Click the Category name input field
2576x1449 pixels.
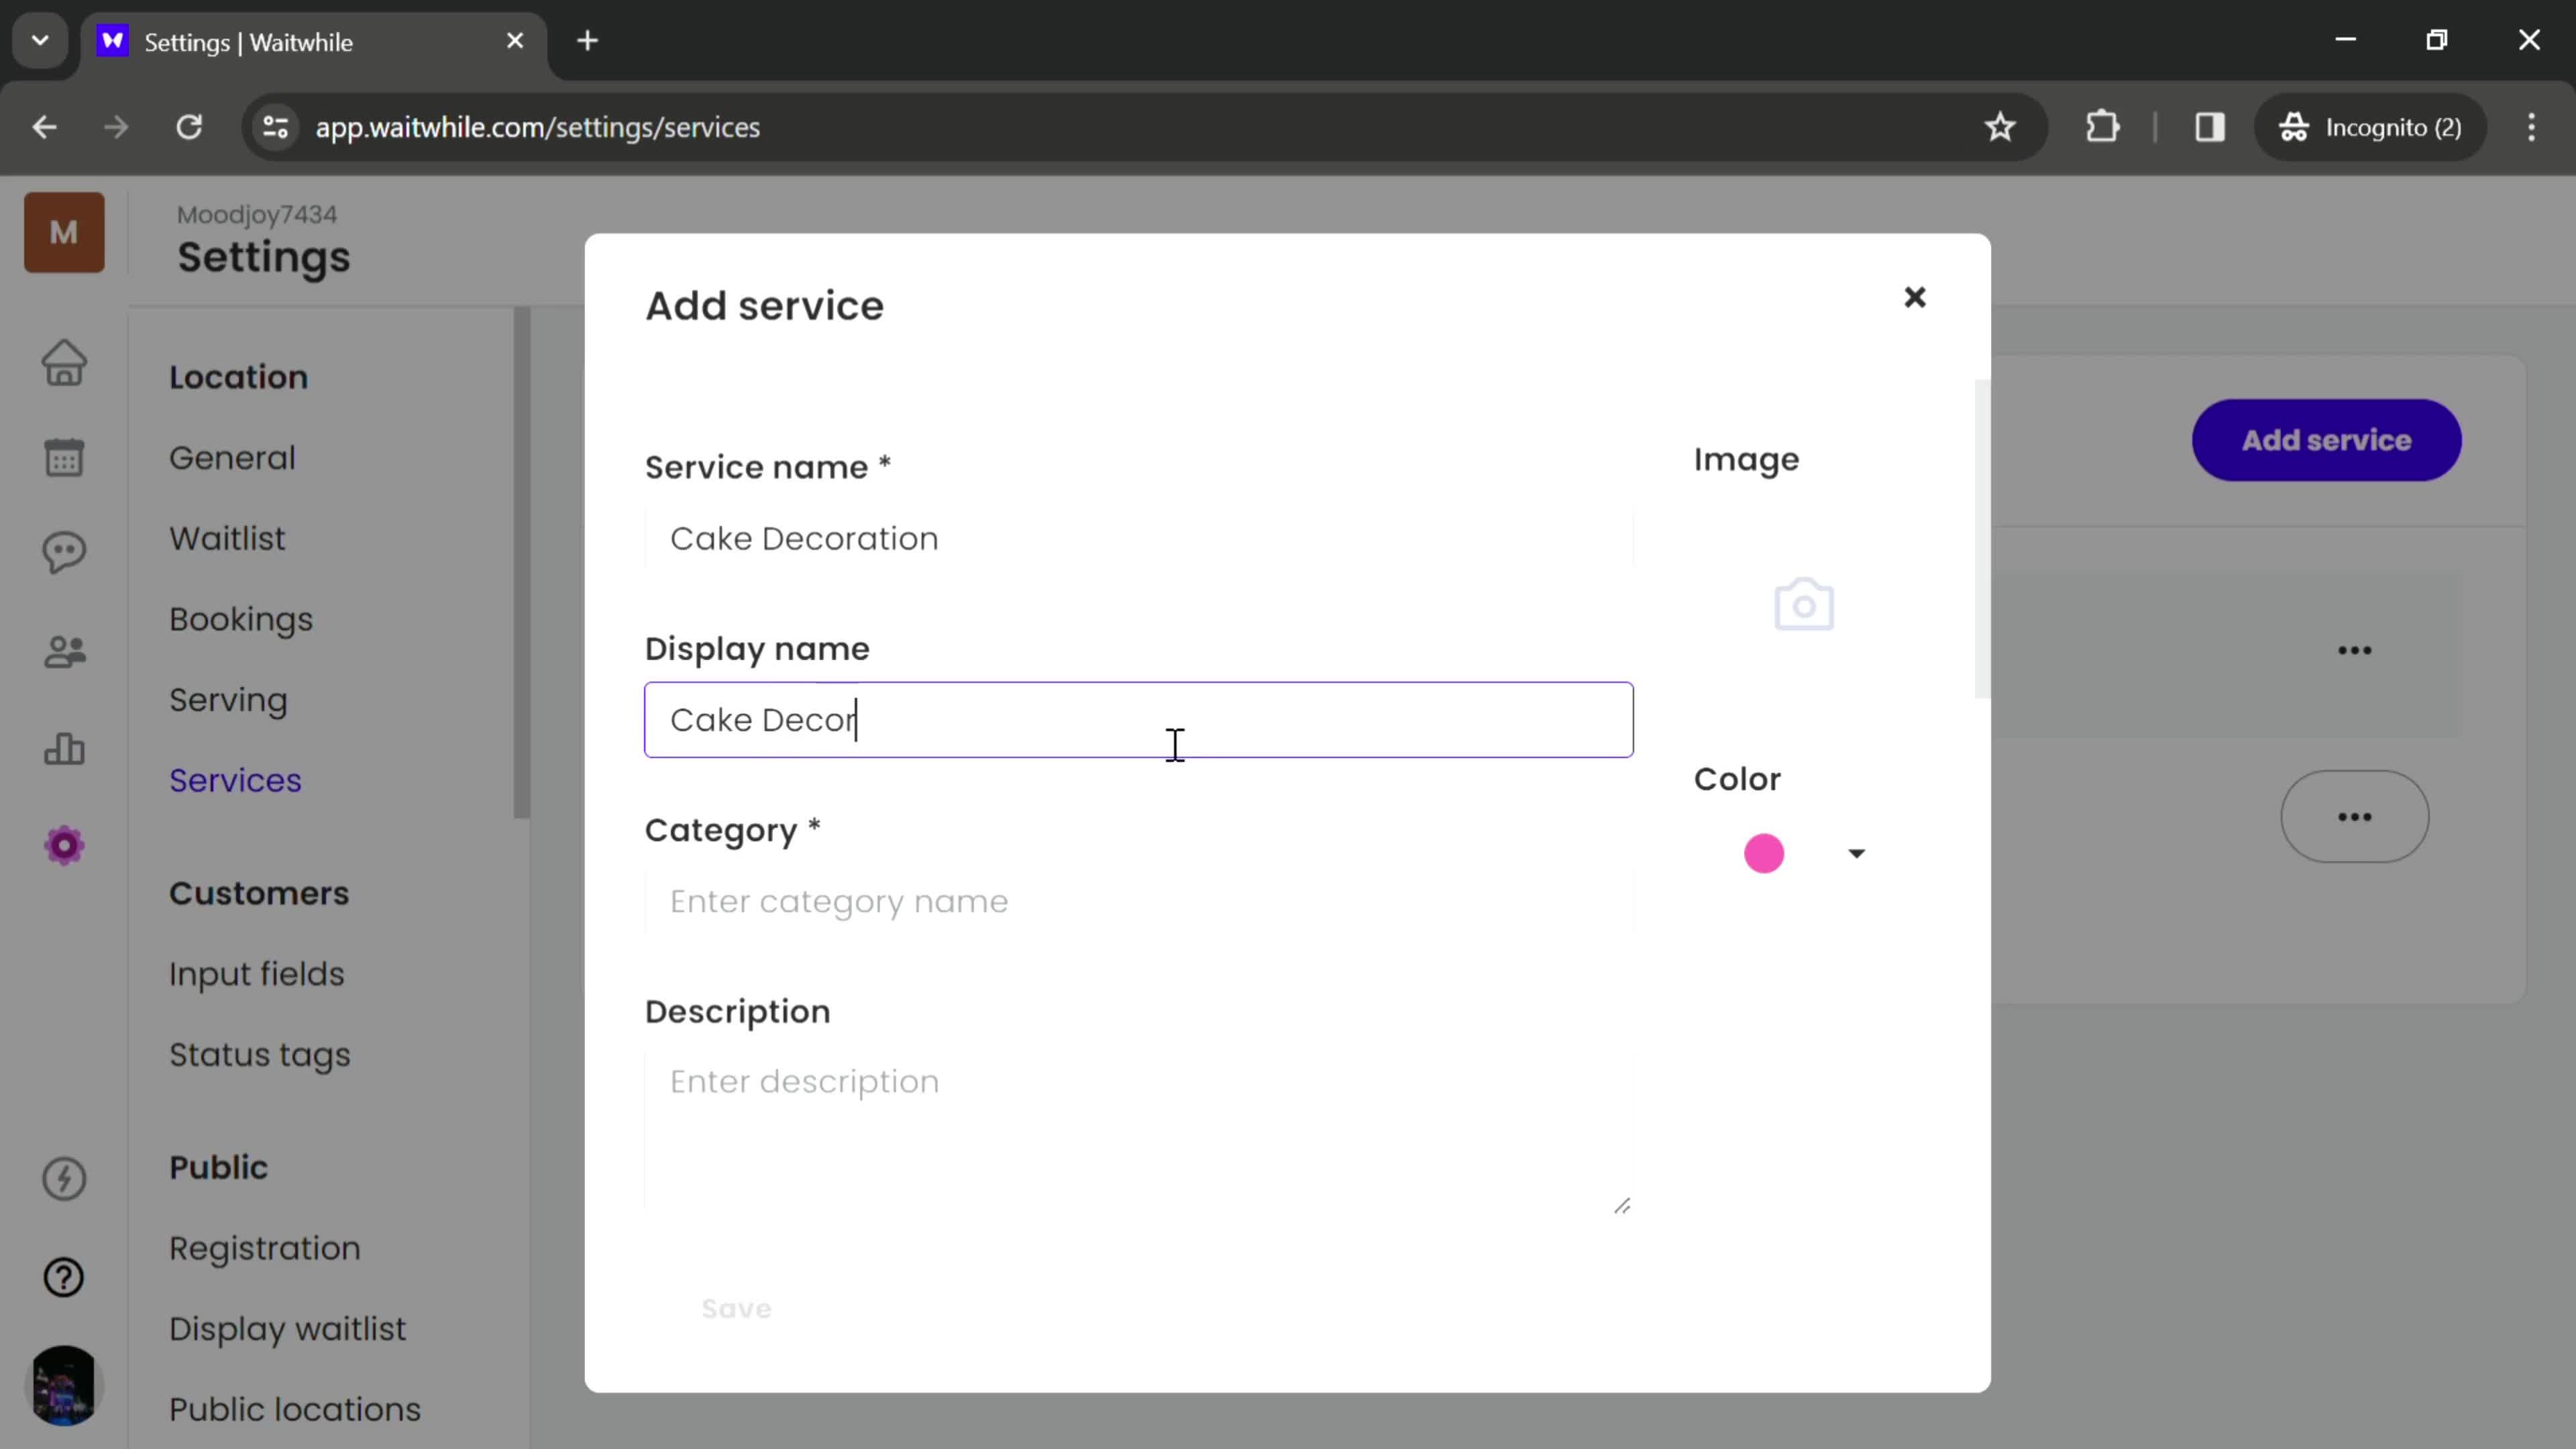[x=1139, y=902]
